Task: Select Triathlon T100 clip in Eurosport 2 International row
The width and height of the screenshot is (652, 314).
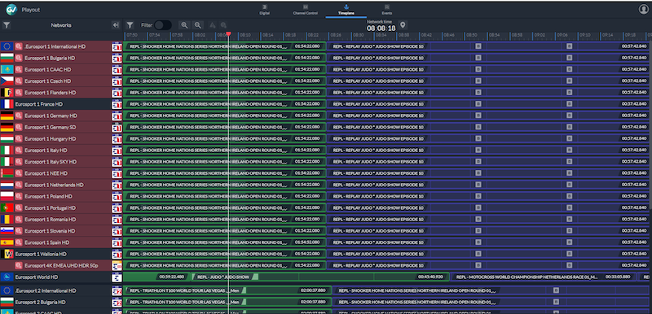Action: 228,290
